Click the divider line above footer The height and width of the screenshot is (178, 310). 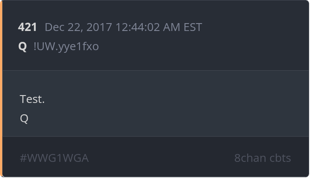[x=156, y=136]
